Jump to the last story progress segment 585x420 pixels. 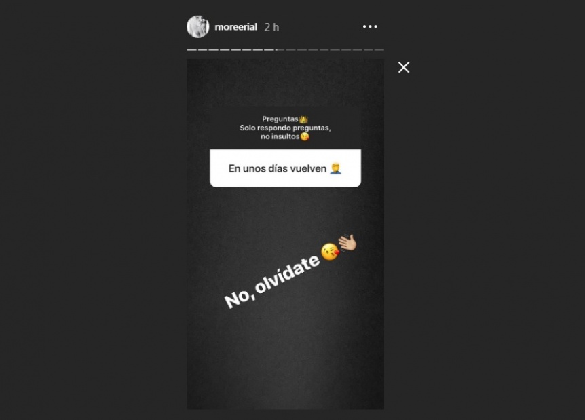click(x=379, y=50)
